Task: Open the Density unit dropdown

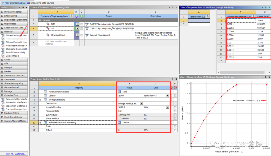Action: pyautogui.click(x=167, y=96)
